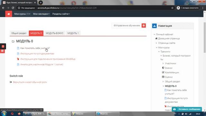206x116 pixels.
Task: Click page icon next to Инструкция по гугл-документам
Action: pos(18,54)
